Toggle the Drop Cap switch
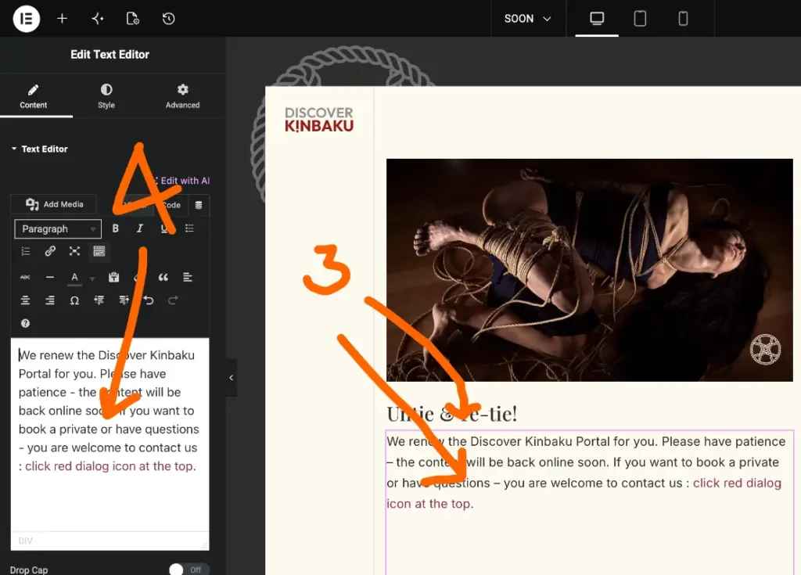The image size is (801, 575). tap(189, 570)
